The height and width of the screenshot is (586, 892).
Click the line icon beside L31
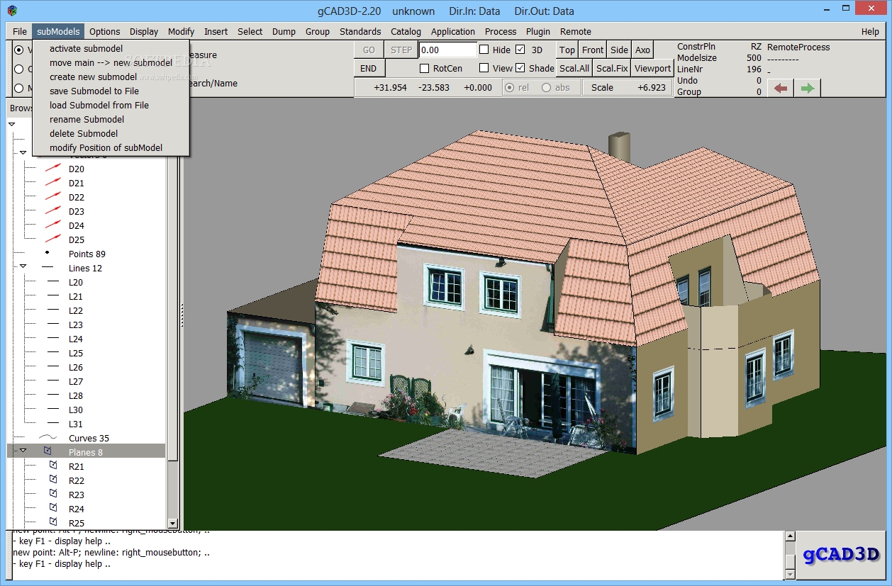[x=53, y=424]
